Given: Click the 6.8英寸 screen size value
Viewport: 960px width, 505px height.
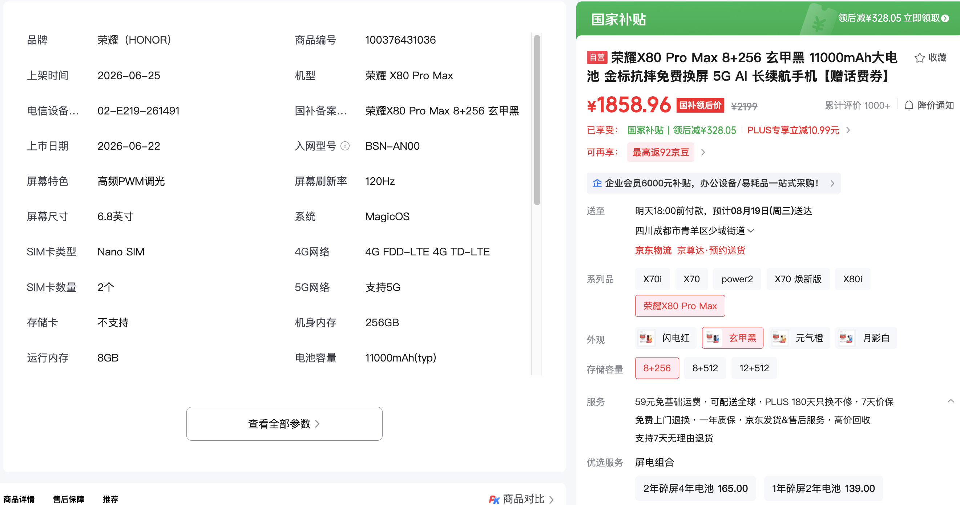Looking at the screenshot, I should point(115,217).
